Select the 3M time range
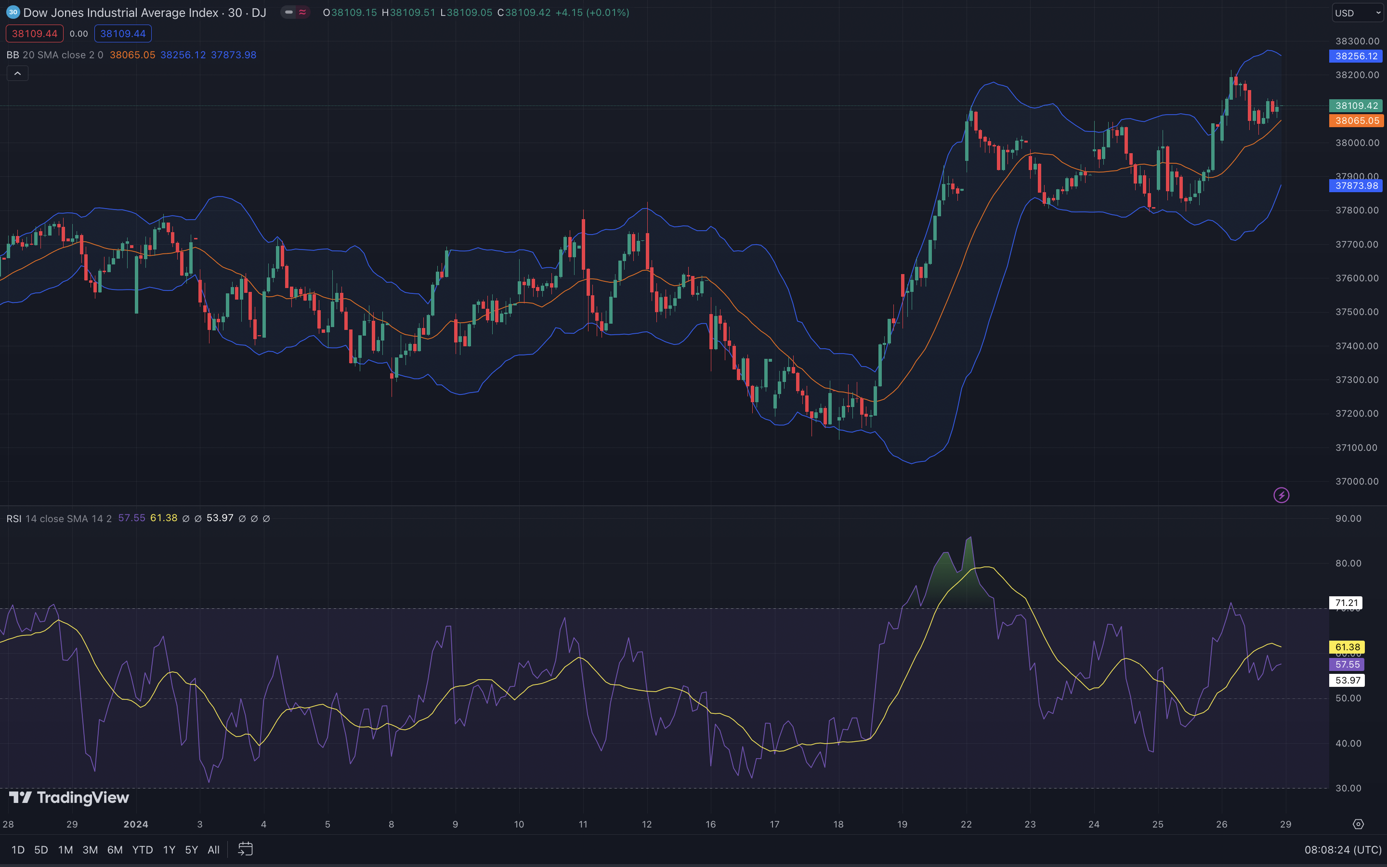Screen dimensions: 1387x867 tap(90, 850)
